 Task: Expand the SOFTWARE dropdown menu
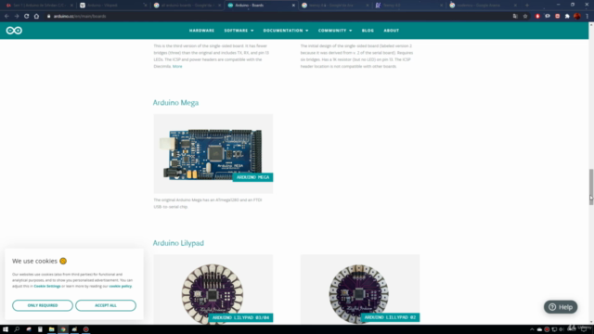click(x=239, y=31)
